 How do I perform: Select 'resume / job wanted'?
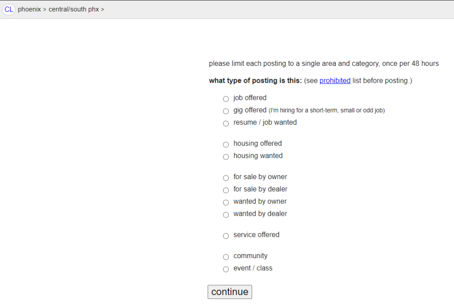tap(226, 123)
